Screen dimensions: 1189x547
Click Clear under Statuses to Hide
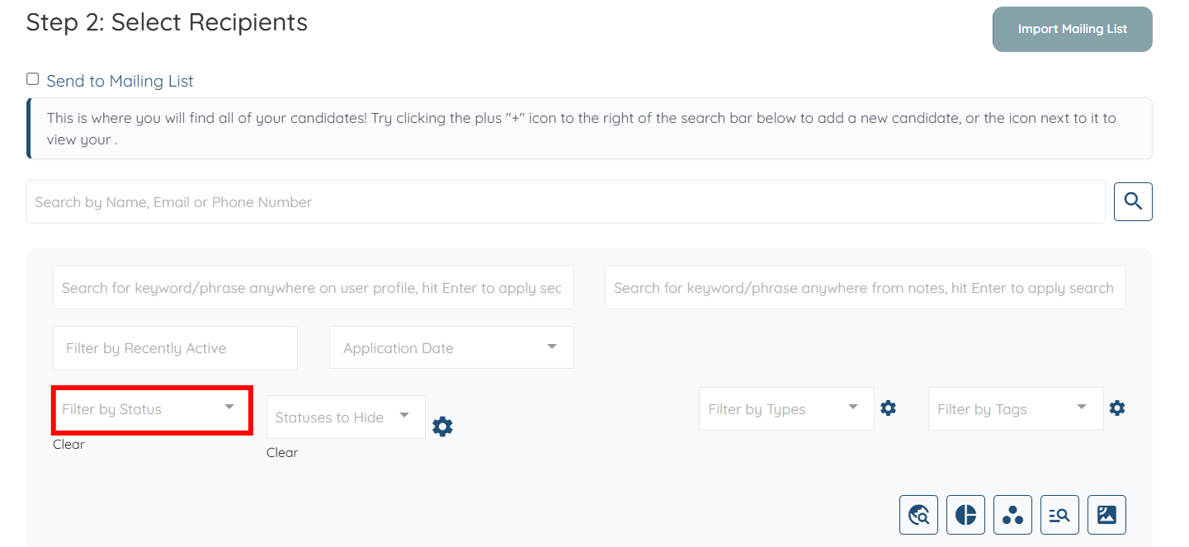click(282, 453)
